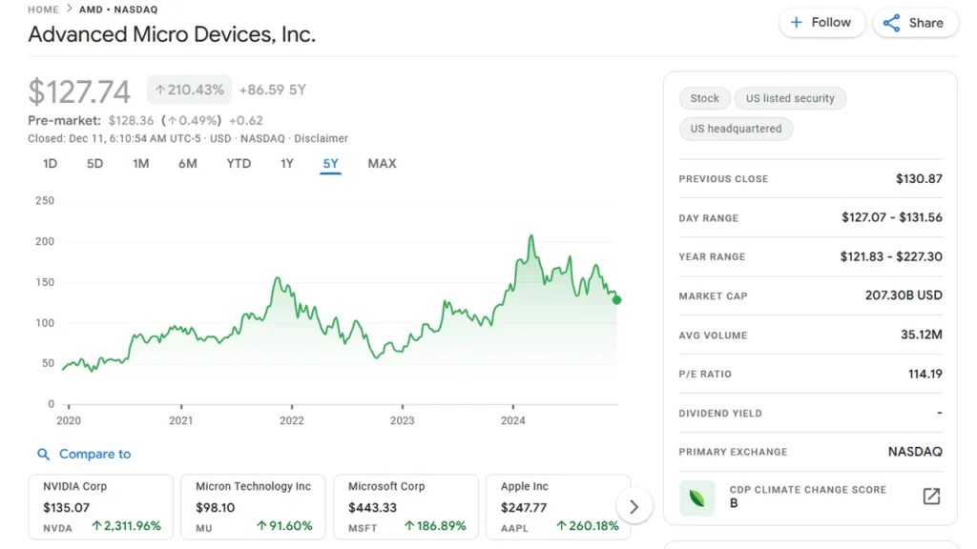977x549 pixels.
Task: Show the 6M chart range
Action: 187,164
